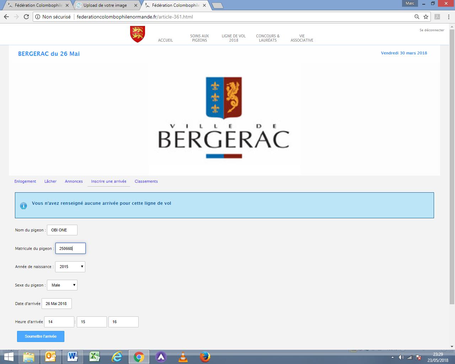This screenshot has height=364, width=455.
Task: Open the Windows Start menu
Action: [x=9, y=357]
